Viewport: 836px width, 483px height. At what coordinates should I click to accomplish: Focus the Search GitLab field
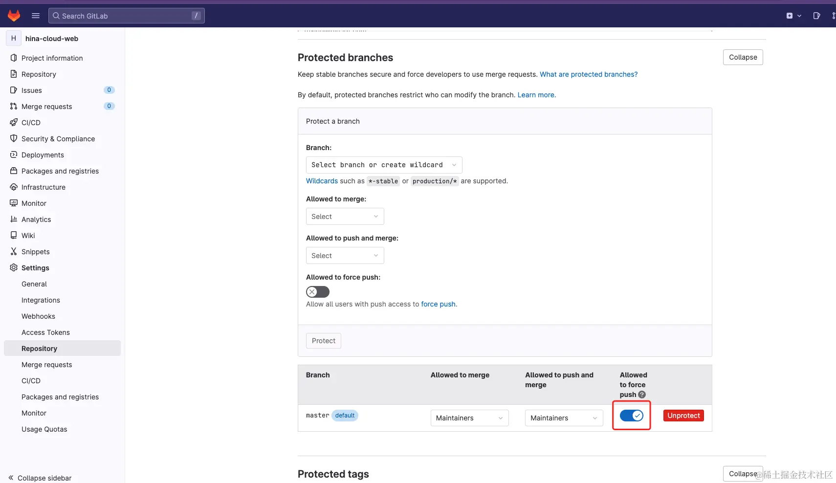pyautogui.click(x=127, y=16)
